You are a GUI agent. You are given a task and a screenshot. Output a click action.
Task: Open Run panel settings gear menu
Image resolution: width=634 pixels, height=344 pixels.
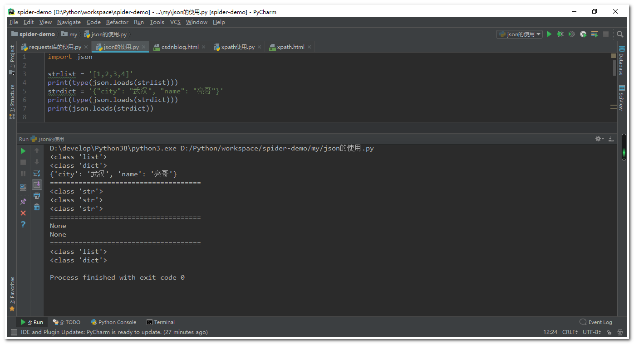[600, 139]
